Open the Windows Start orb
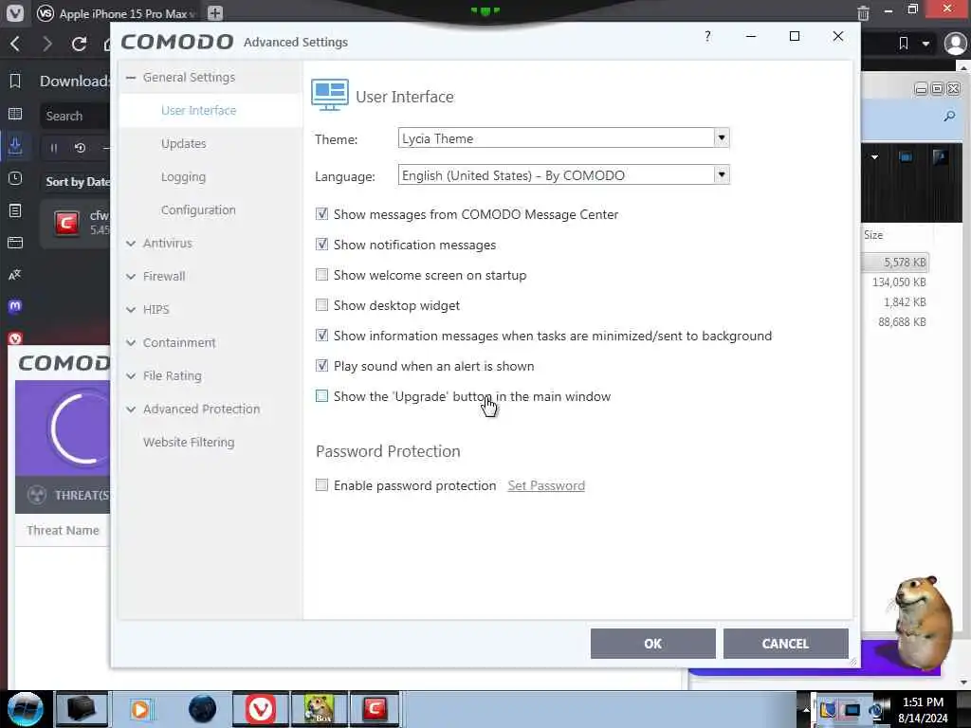Image resolution: width=971 pixels, height=728 pixels. coord(26,709)
